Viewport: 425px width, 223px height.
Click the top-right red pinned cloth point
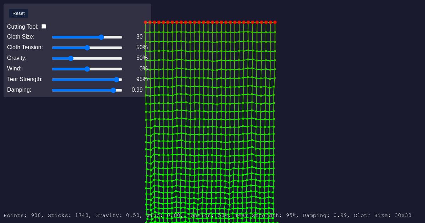275,22
